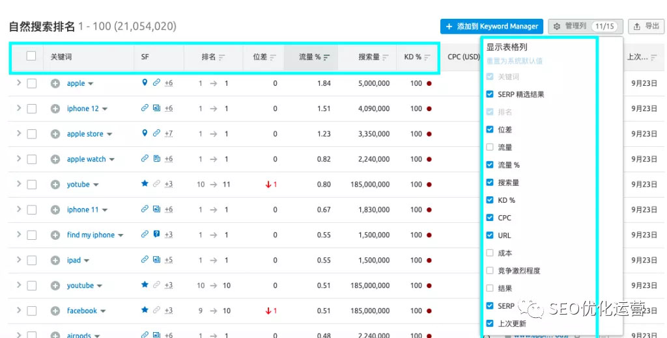667x338 pixels.
Task: Click plus icon beside facebook keyword
Action: [55, 311]
